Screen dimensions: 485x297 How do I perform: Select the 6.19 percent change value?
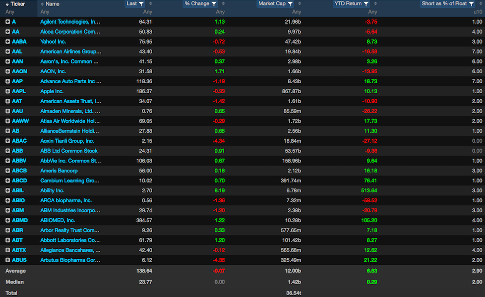[x=220, y=190]
